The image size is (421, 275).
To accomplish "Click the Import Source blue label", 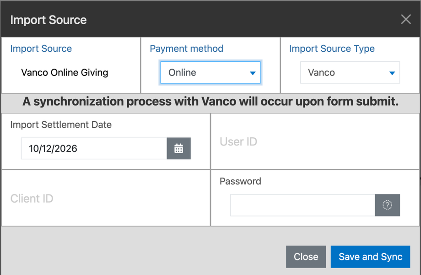I will (x=41, y=49).
